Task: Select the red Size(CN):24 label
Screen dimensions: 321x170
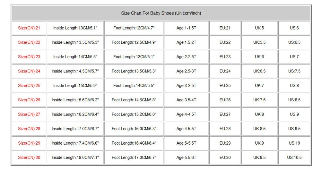Action: click(x=29, y=71)
